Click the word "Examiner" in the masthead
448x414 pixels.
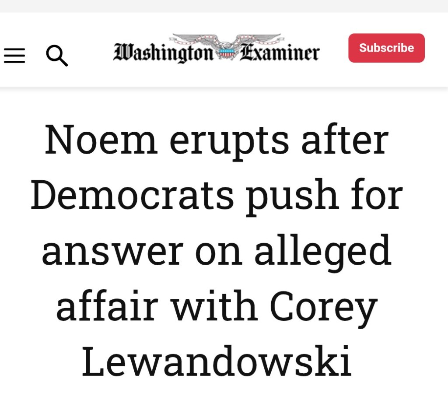click(x=279, y=53)
